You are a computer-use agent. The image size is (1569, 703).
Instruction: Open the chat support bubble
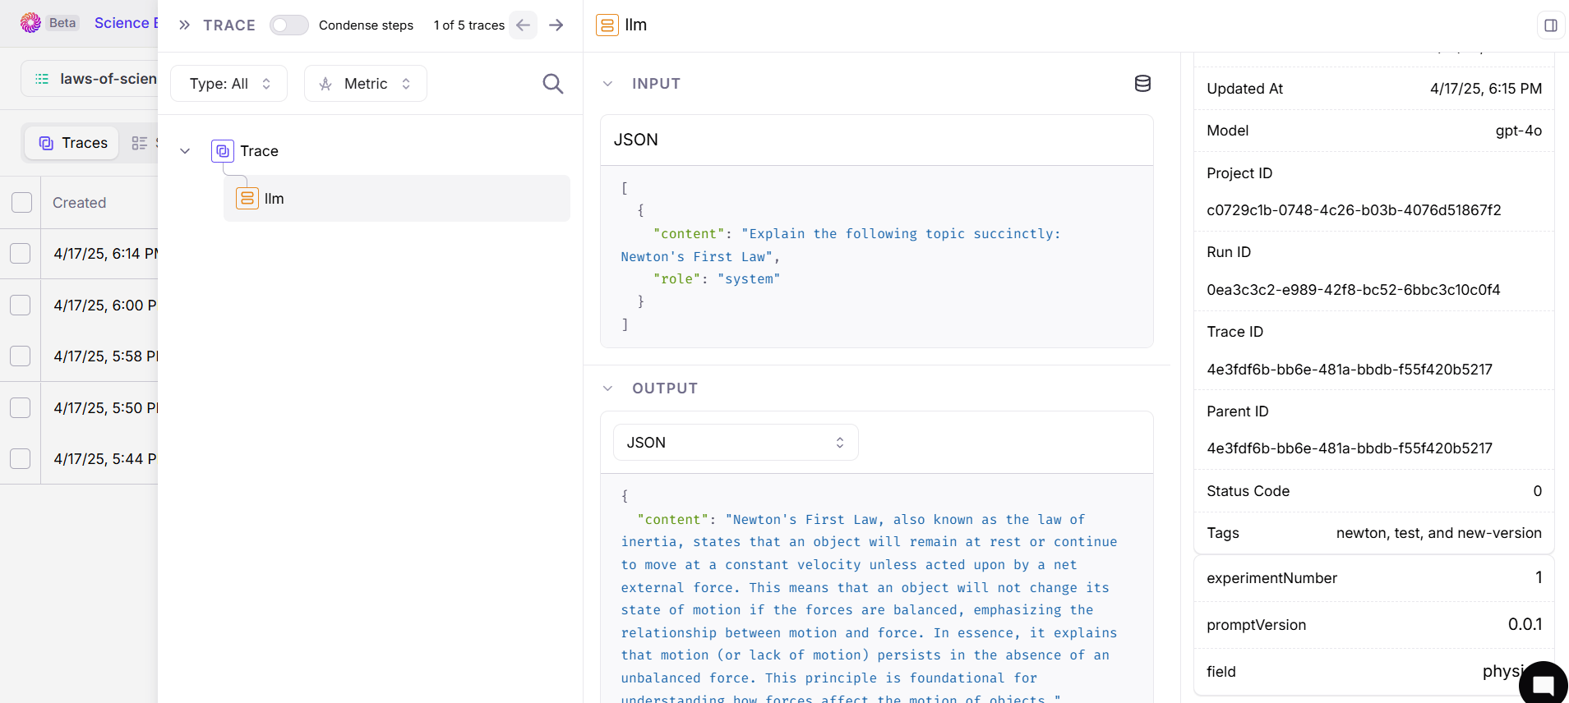[x=1543, y=684]
